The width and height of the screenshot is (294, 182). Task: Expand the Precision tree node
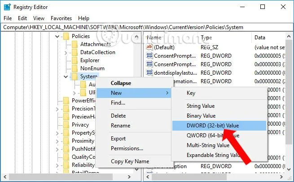click(x=57, y=109)
